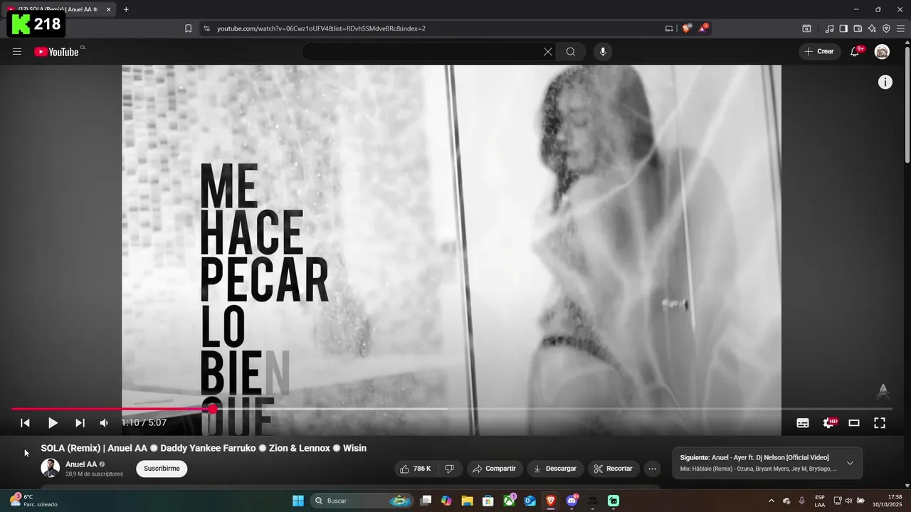Image resolution: width=911 pixels, height=512 pixels.
Task: Click the time display 1:10 / 5:07
Action: 144,423
